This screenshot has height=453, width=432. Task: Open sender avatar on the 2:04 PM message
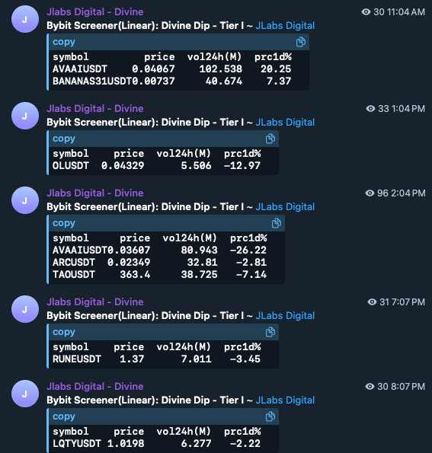(25, 200)
